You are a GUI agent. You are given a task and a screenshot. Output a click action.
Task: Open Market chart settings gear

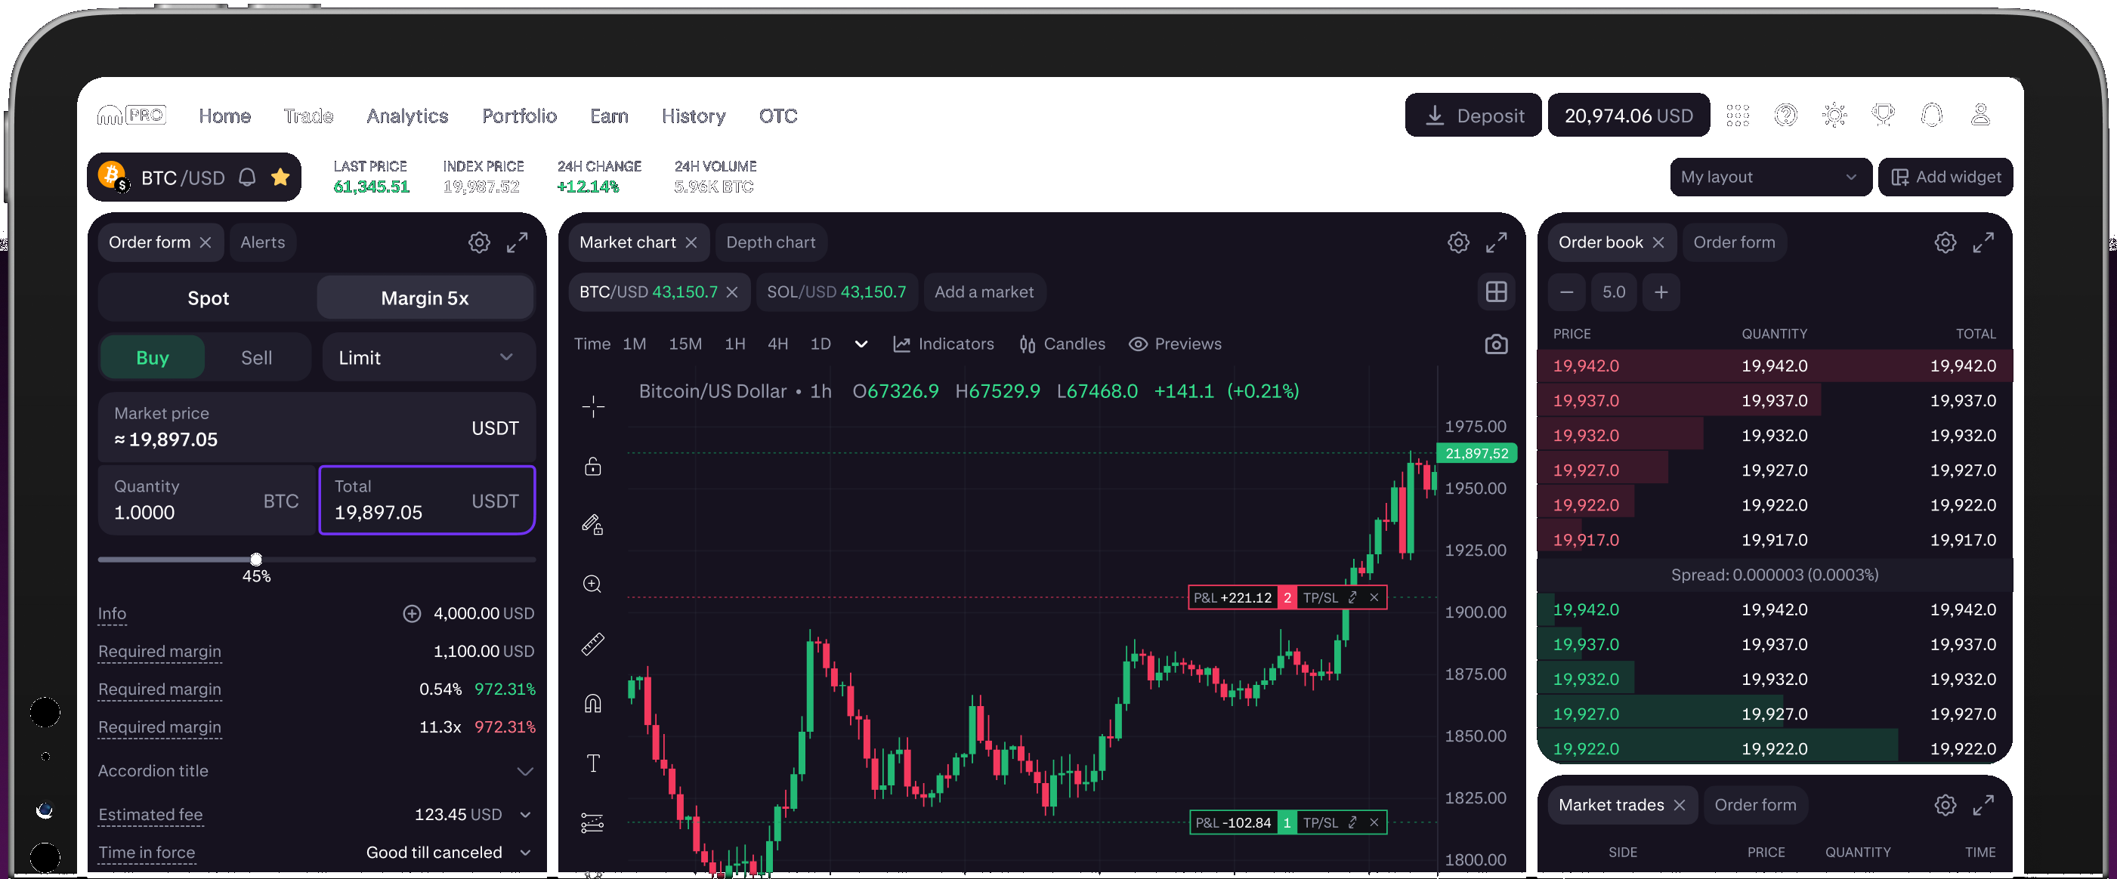point(1459,242)
